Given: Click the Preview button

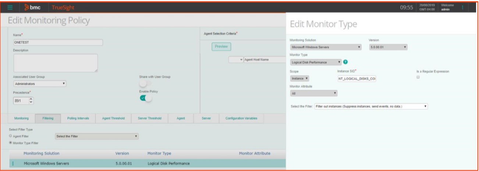Looking at the screenshot, I should point(221,47).
